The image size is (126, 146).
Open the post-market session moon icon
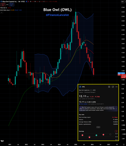[x=26, y=1]
